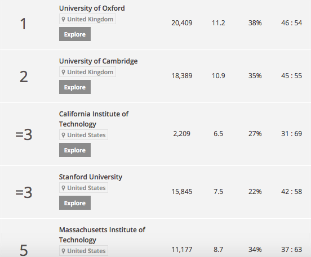Viewport: 311px width, 257px height.
Task: Select the United States tag under Stanford
Action: point(83,188)
